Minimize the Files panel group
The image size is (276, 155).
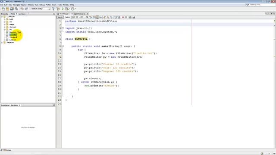54,14
